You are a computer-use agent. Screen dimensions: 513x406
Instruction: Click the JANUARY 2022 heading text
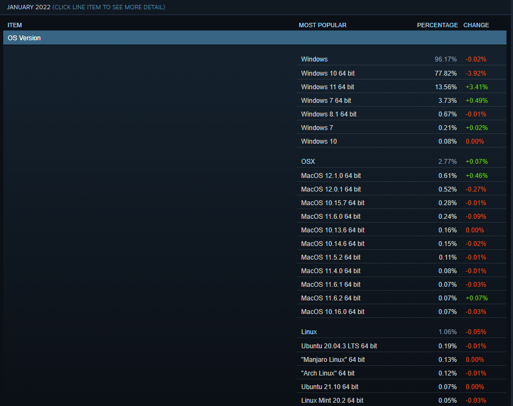coord(29,7)
